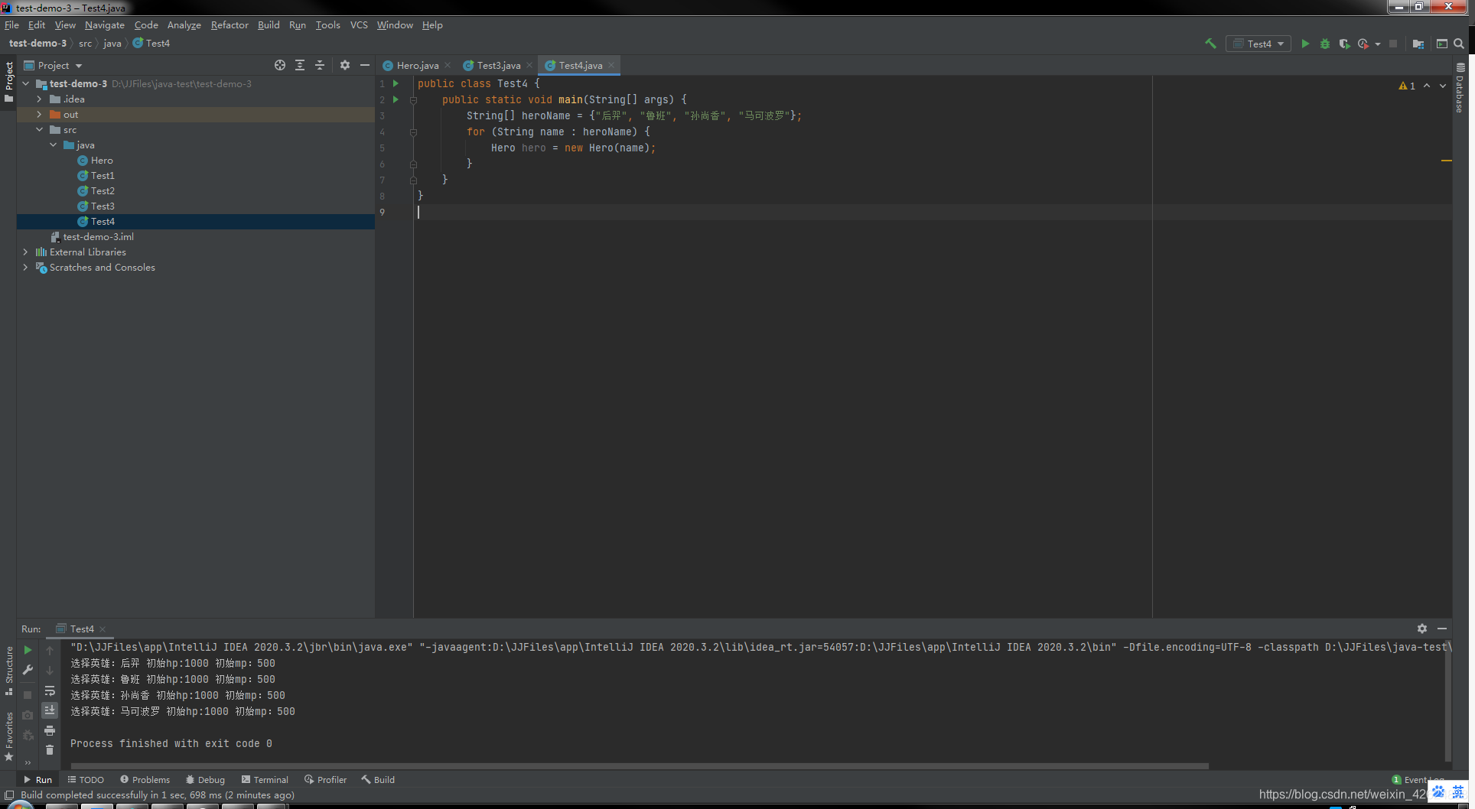Rerun Test4 in Run panel
1475x809 pixels.
28,650
